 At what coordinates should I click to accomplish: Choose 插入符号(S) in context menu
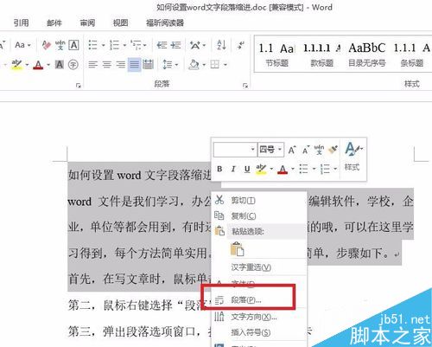pos(259,332)
